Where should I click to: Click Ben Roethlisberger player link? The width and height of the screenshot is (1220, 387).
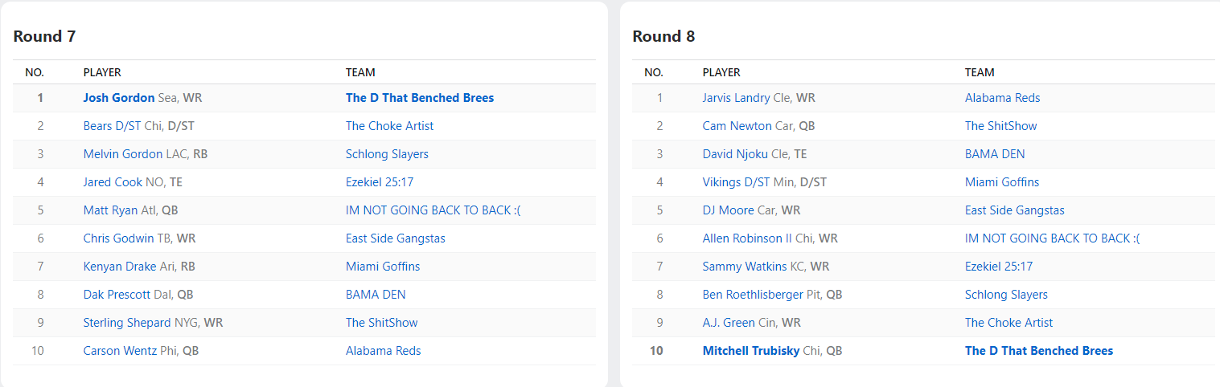[753, 295]
